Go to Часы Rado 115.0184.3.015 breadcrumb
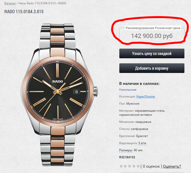Screen dimensions: 191x173 click(x=37, y=3)
